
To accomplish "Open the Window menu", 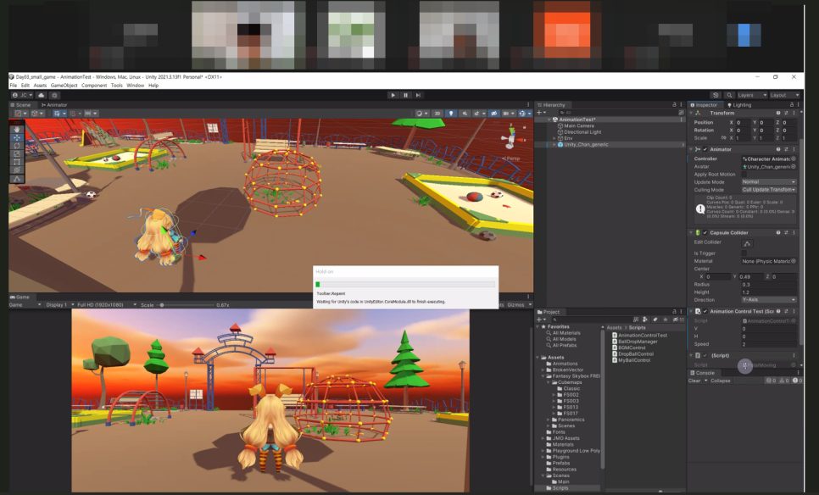I will coord(136,86).
